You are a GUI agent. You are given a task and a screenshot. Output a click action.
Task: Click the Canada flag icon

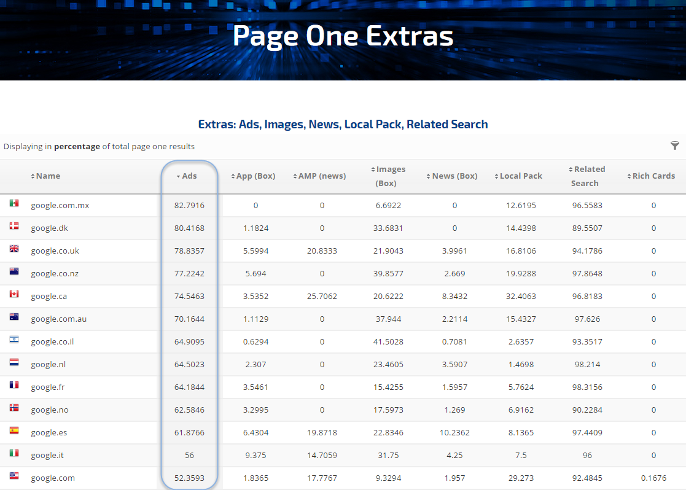(x=14, y=294)
